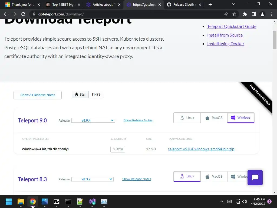
Task: Open Chrome extensions puzzle icon
Action: click(245, 14)
